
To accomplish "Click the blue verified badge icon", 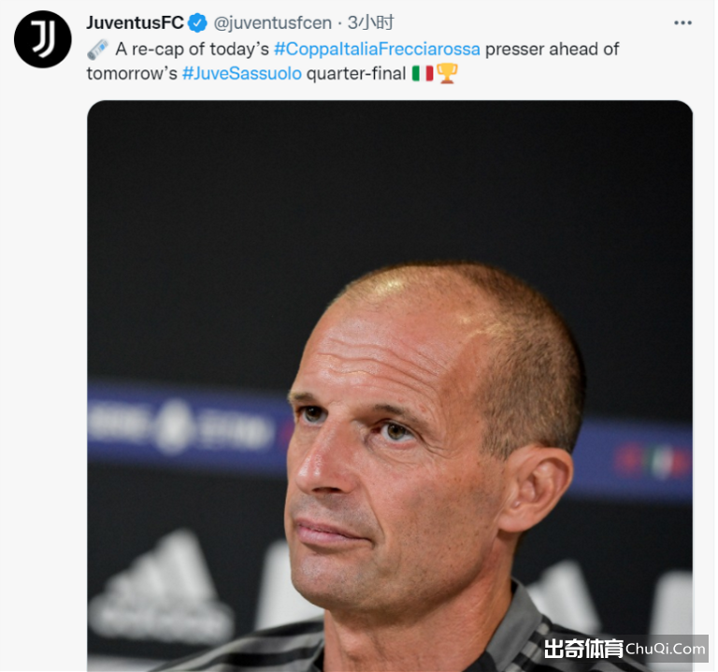I will click(x=197, y=22).
